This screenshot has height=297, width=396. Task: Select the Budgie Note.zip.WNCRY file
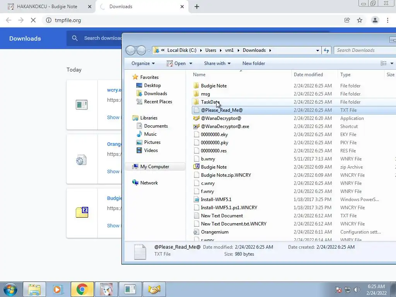point(226,175)
